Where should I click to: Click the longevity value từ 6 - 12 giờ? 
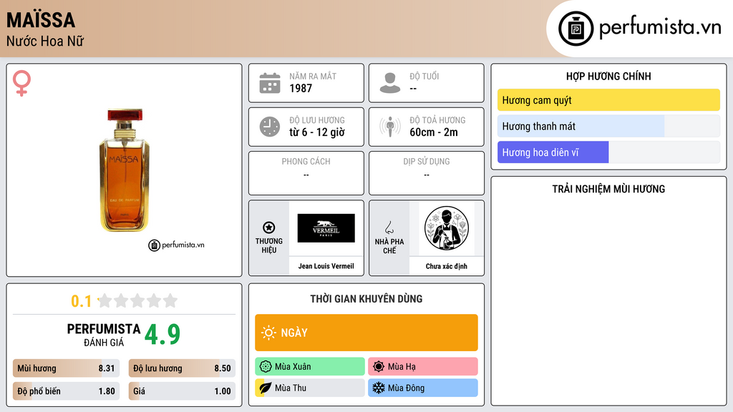pos(317,132)
